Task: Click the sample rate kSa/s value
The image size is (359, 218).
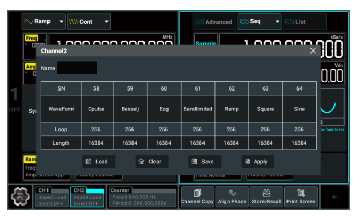Action: [x=282, y=47]
